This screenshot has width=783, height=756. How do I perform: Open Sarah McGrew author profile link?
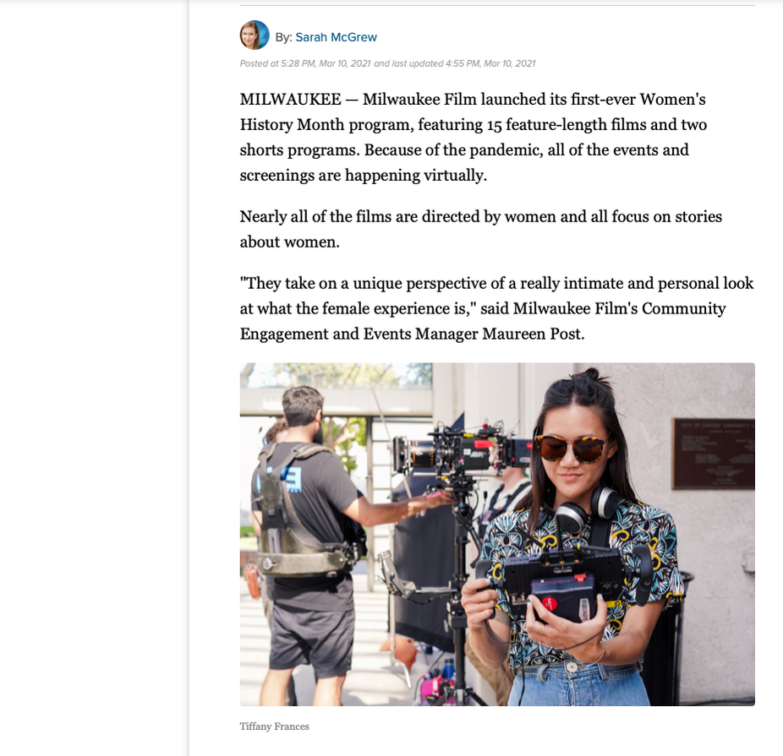click(336, 37)
